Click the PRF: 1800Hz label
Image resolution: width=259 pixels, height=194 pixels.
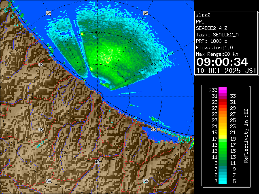click(211, 41)
